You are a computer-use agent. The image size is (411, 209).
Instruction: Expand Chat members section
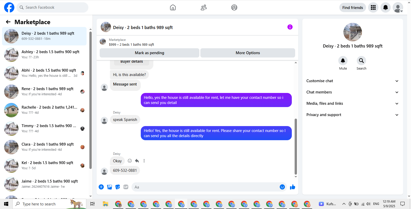coord(353,92)
